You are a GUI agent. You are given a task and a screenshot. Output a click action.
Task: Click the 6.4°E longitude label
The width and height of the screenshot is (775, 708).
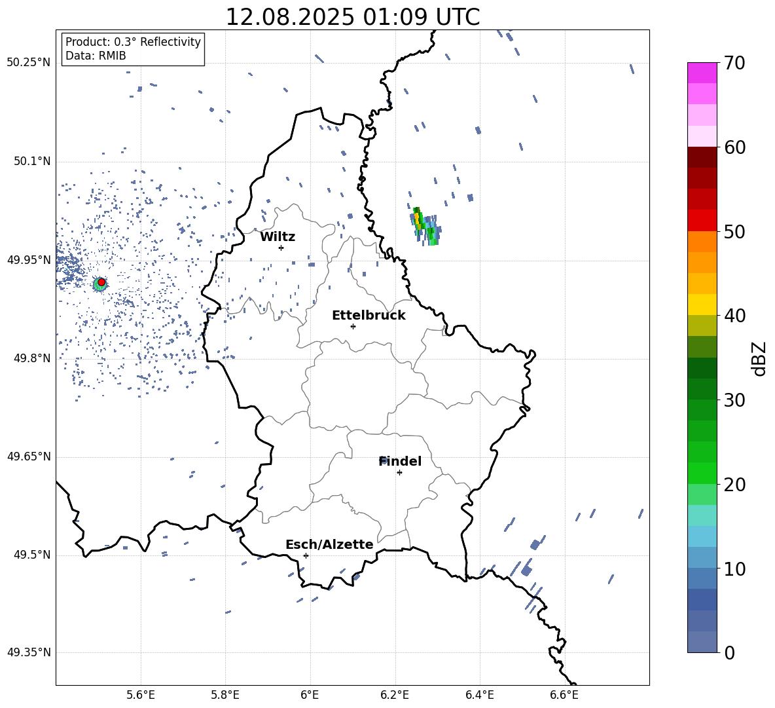[479, 695]
